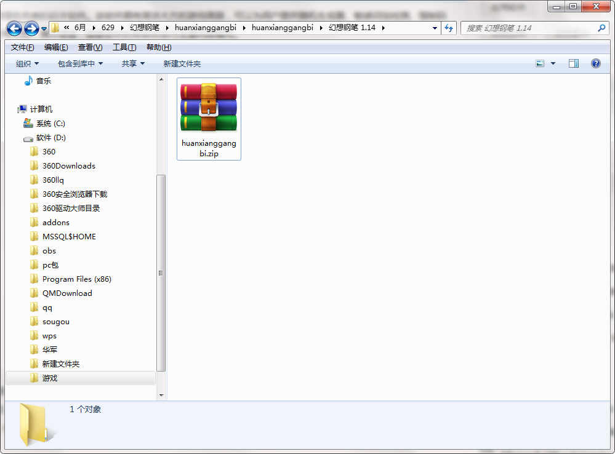Open the 帮助(H) menu
The image size is (615, 454).
click(x=159, y=47)
